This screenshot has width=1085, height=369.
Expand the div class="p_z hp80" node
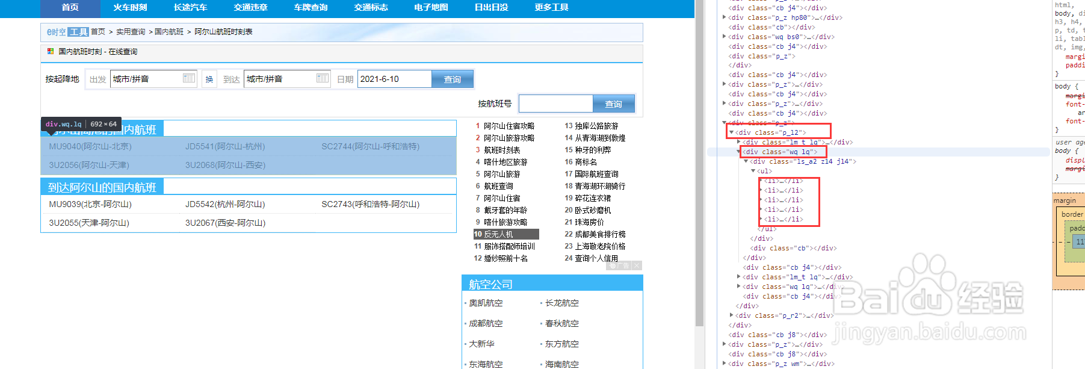724,17
